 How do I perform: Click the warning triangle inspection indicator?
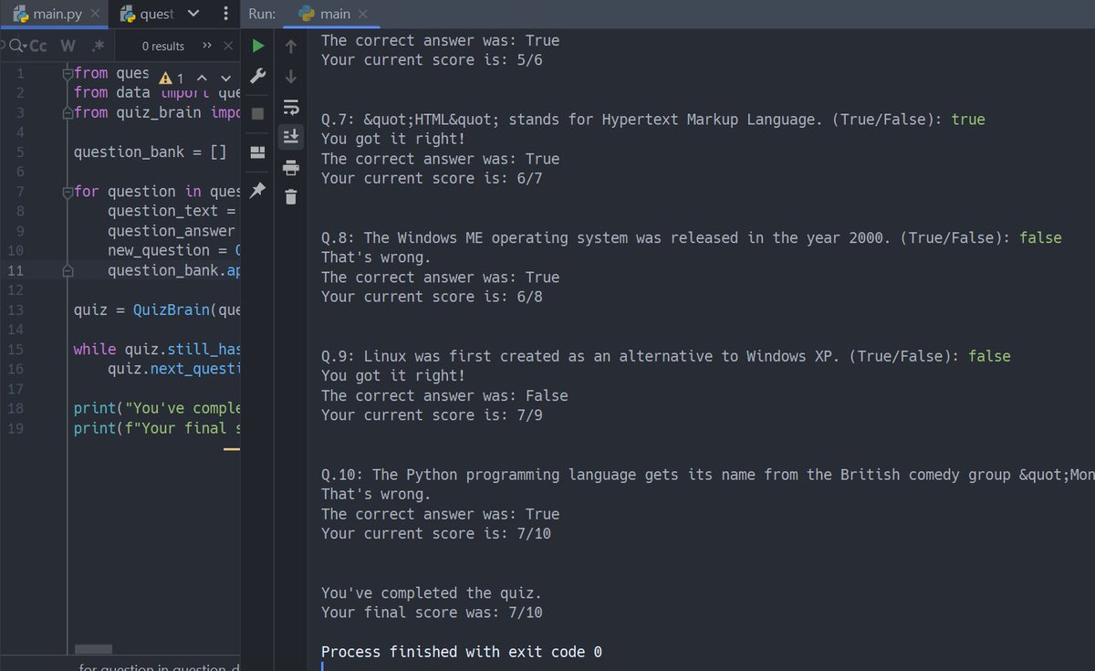(x=166, y=78)
